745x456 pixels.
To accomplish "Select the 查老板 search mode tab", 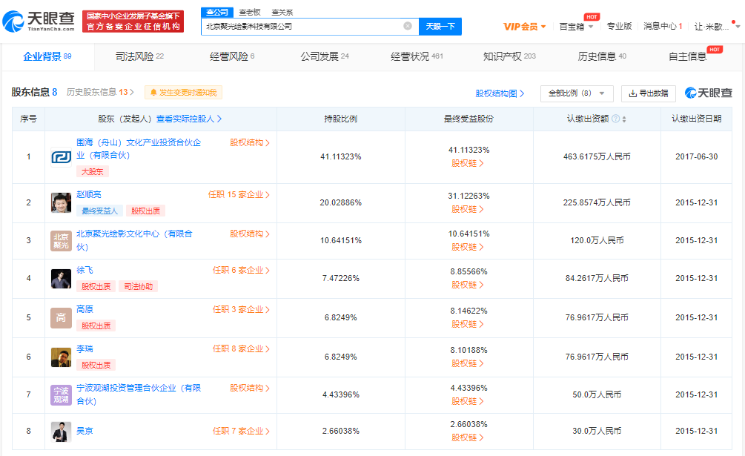I will click(249, 12).
